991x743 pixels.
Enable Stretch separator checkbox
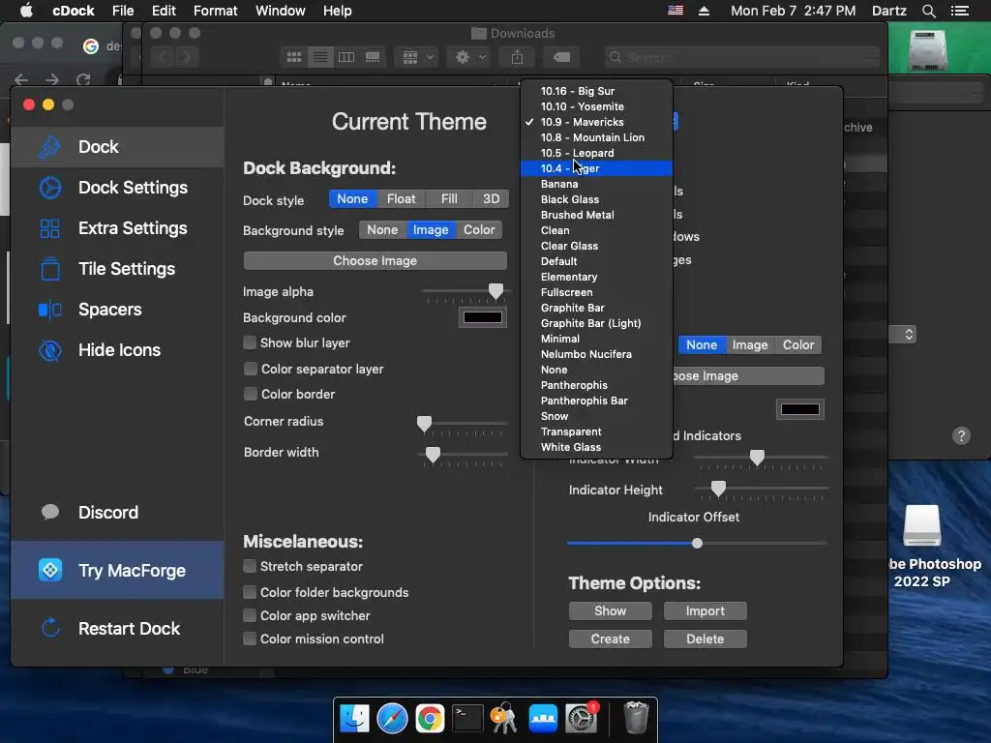coord(251,566)
